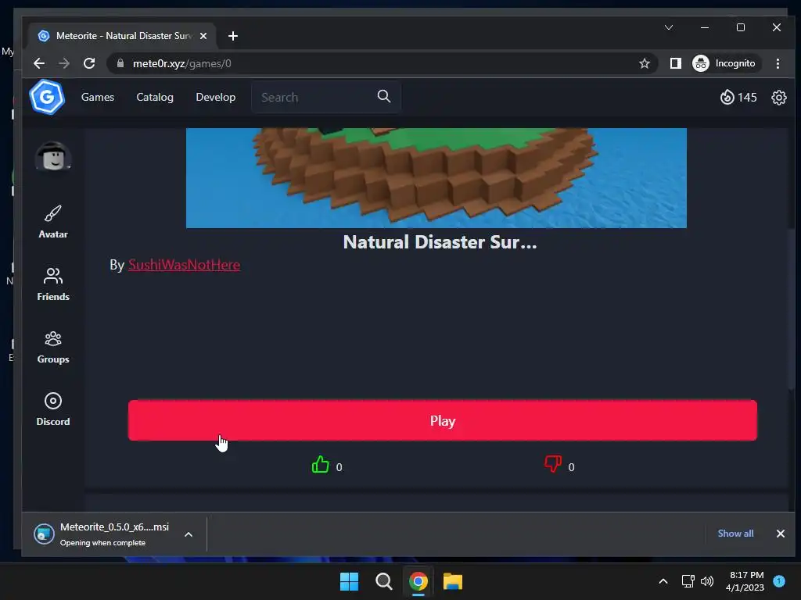Go back to the previous page
This screenshot has height=600, width=801.
coord(39,63)
